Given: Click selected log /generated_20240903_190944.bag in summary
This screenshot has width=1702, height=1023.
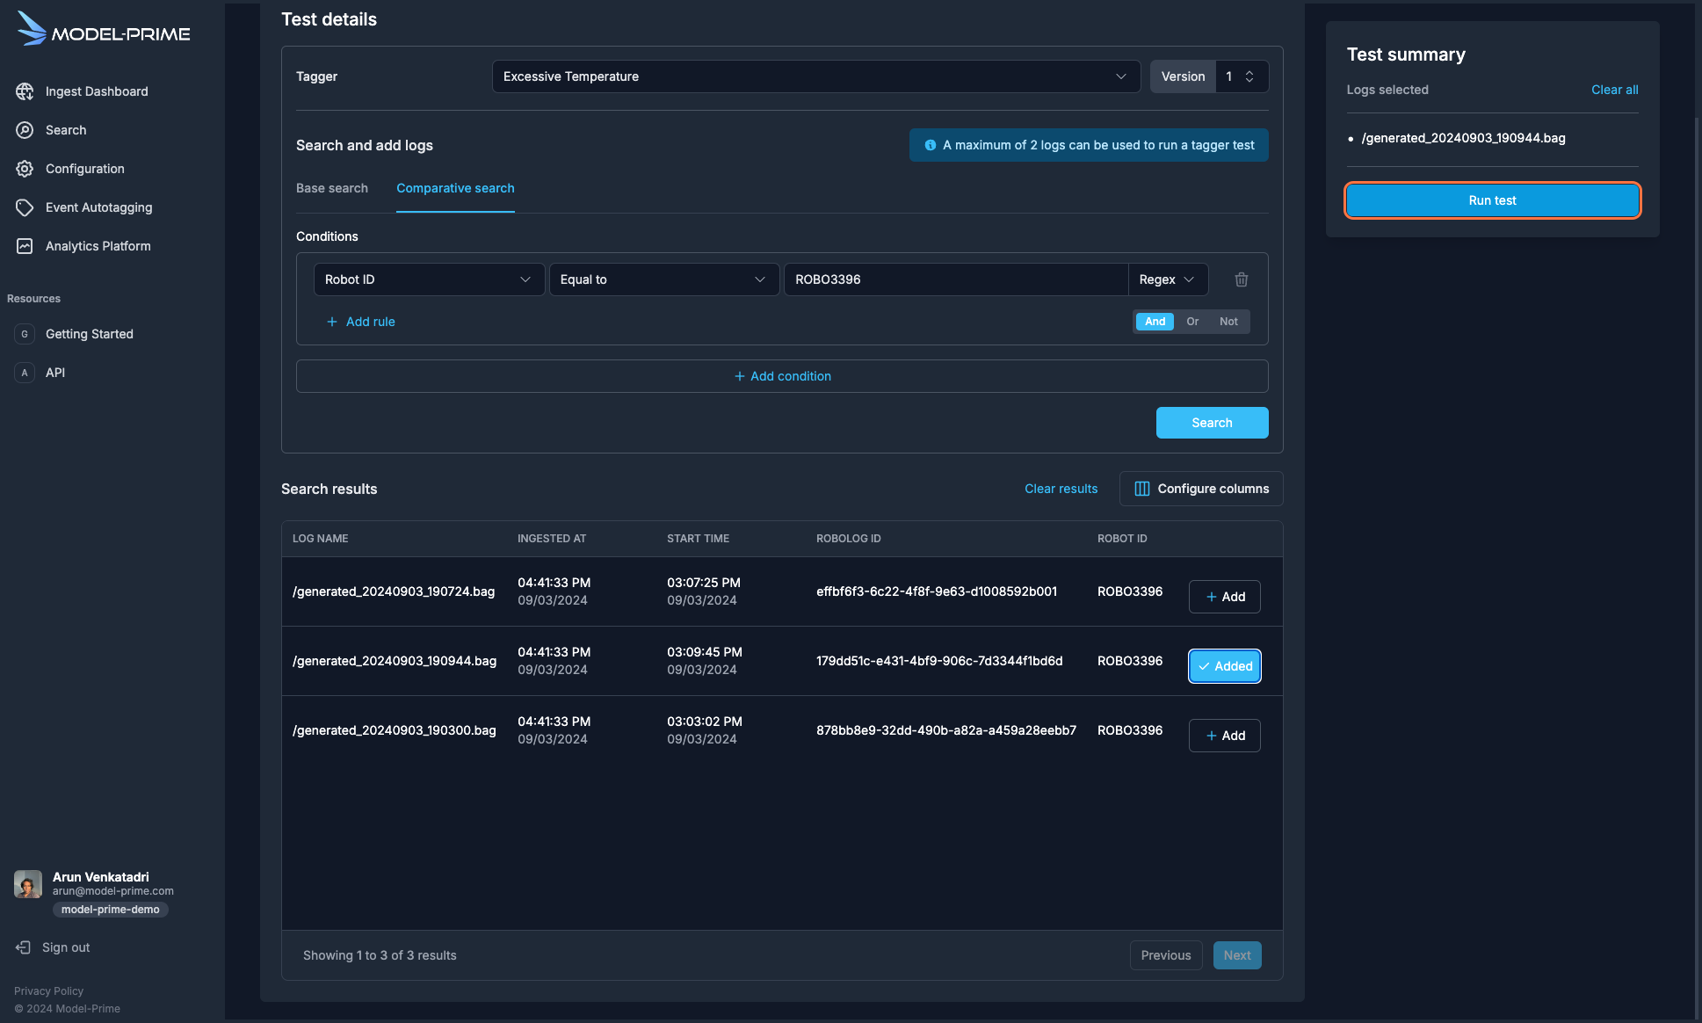Looking at the screenshot, I should point(1463,138).
